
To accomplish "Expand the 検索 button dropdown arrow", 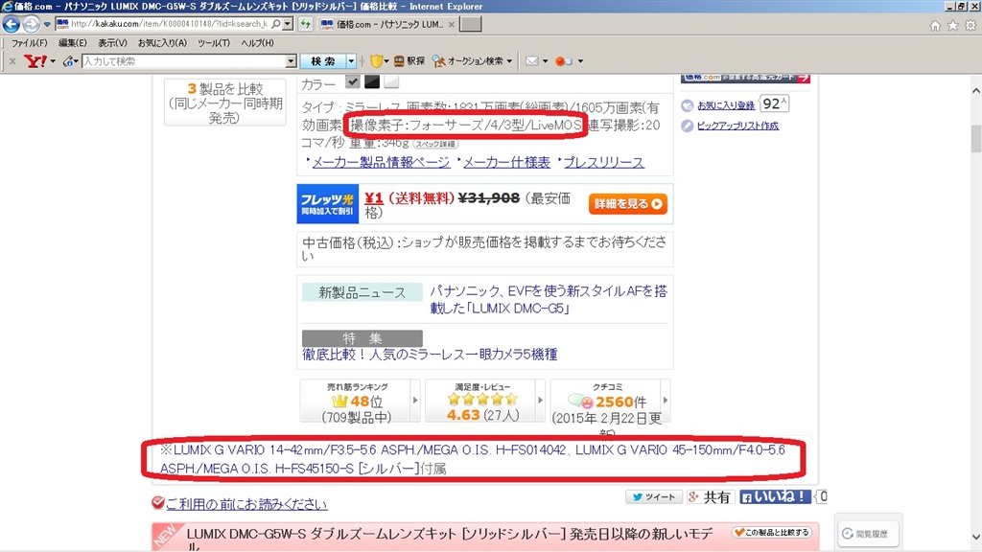I will click(x=351, y=60).
